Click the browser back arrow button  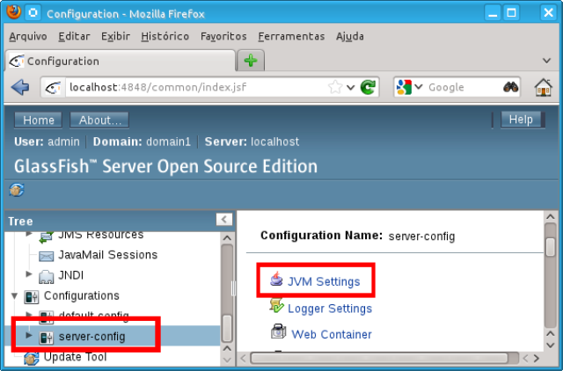pyautogui.click(x=19, y=87)
